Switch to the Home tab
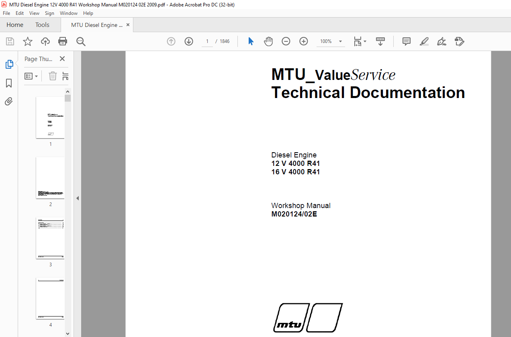The height and width of the screenshot is (337, 511). (x=15, y=25)
